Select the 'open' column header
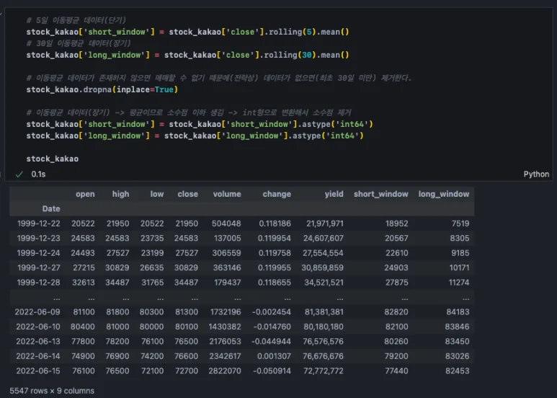557x398 pixels. coord(84,194)
